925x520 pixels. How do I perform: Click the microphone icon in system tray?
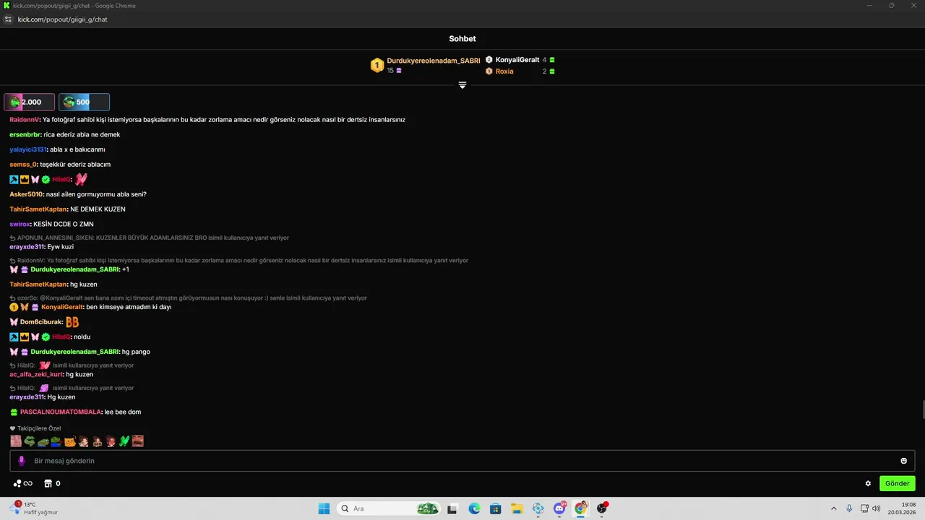849,508
